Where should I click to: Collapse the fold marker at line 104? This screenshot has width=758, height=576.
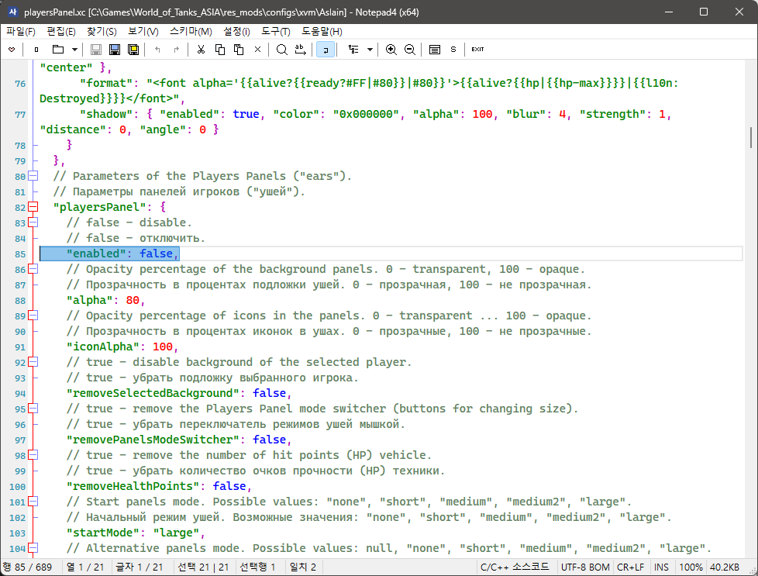[33, 548]
